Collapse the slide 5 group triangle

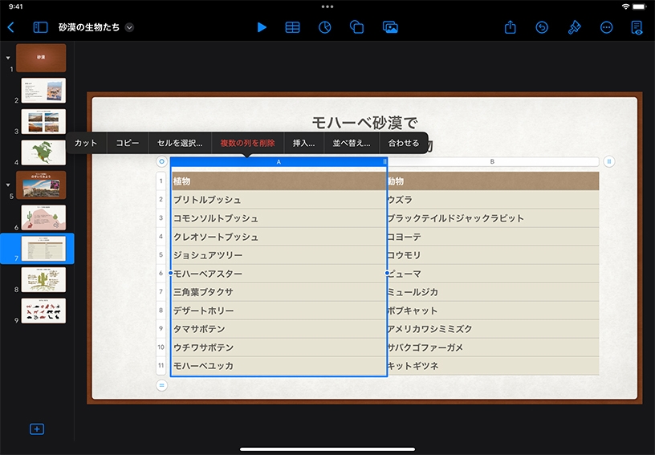pyautogui.click(x=8, y=185)
